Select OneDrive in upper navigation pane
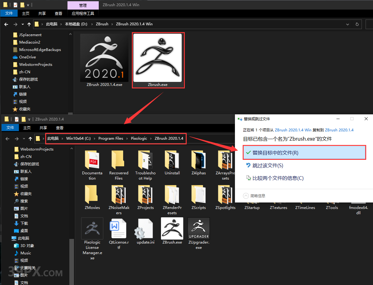This screenshot has width=373, height=285. pyautogui.click(x=28, y=57)
